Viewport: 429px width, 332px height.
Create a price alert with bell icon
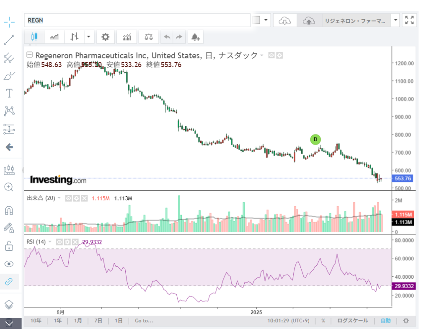tap(195, 36)
